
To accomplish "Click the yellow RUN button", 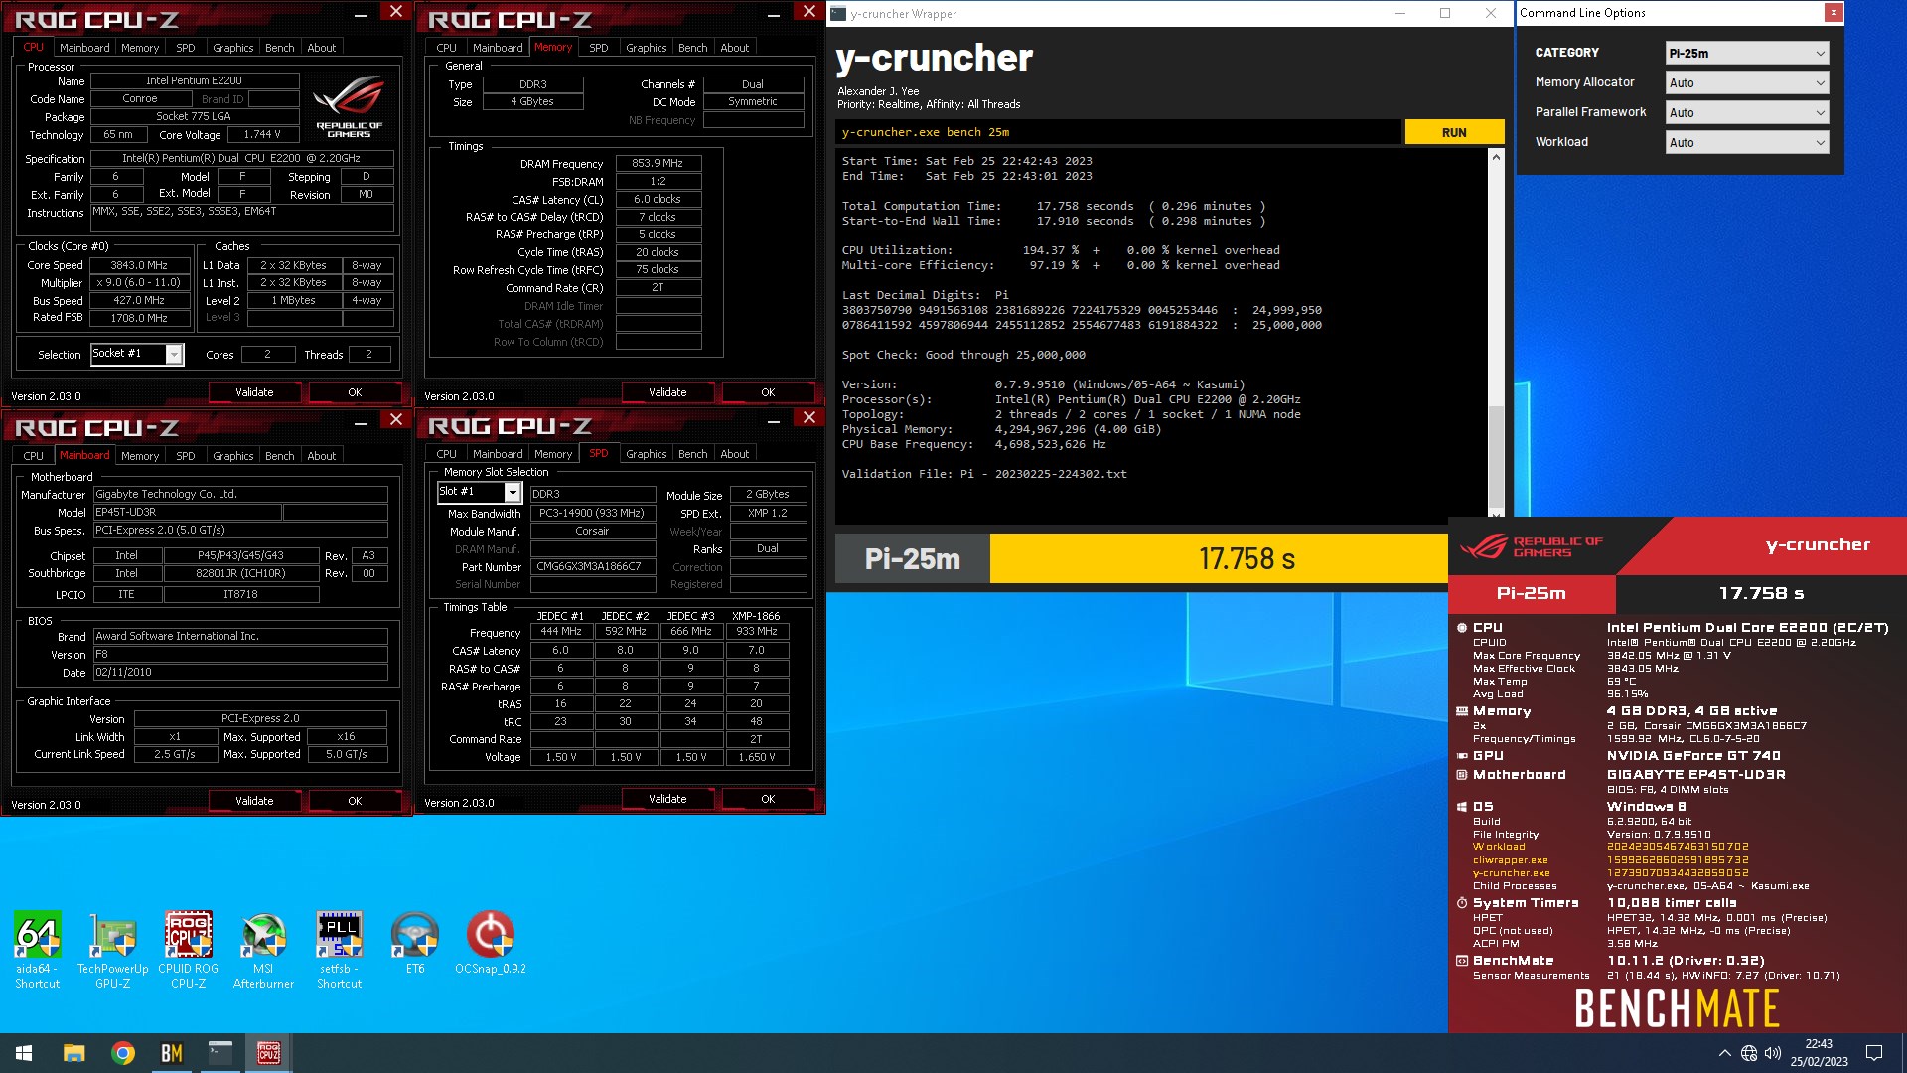I will coord(1454,132).
